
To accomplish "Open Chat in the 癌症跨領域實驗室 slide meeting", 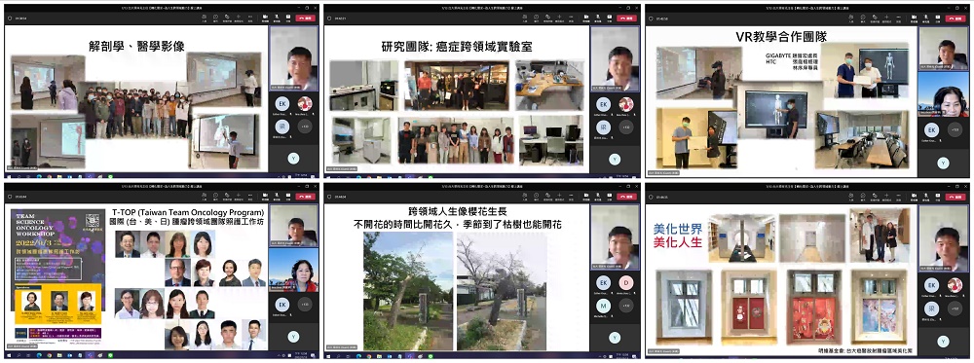I will pos(536,18).
